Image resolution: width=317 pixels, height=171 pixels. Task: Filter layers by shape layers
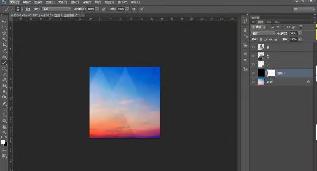click(x=288, y=27)
